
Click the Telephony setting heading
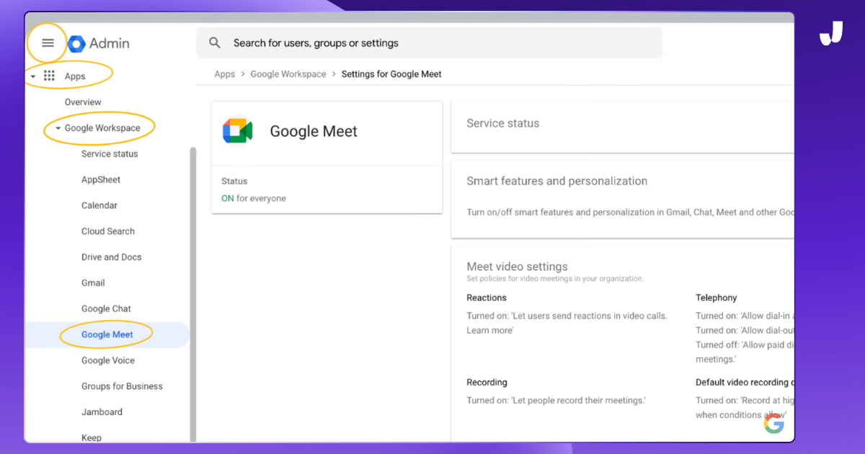(716, 298)
